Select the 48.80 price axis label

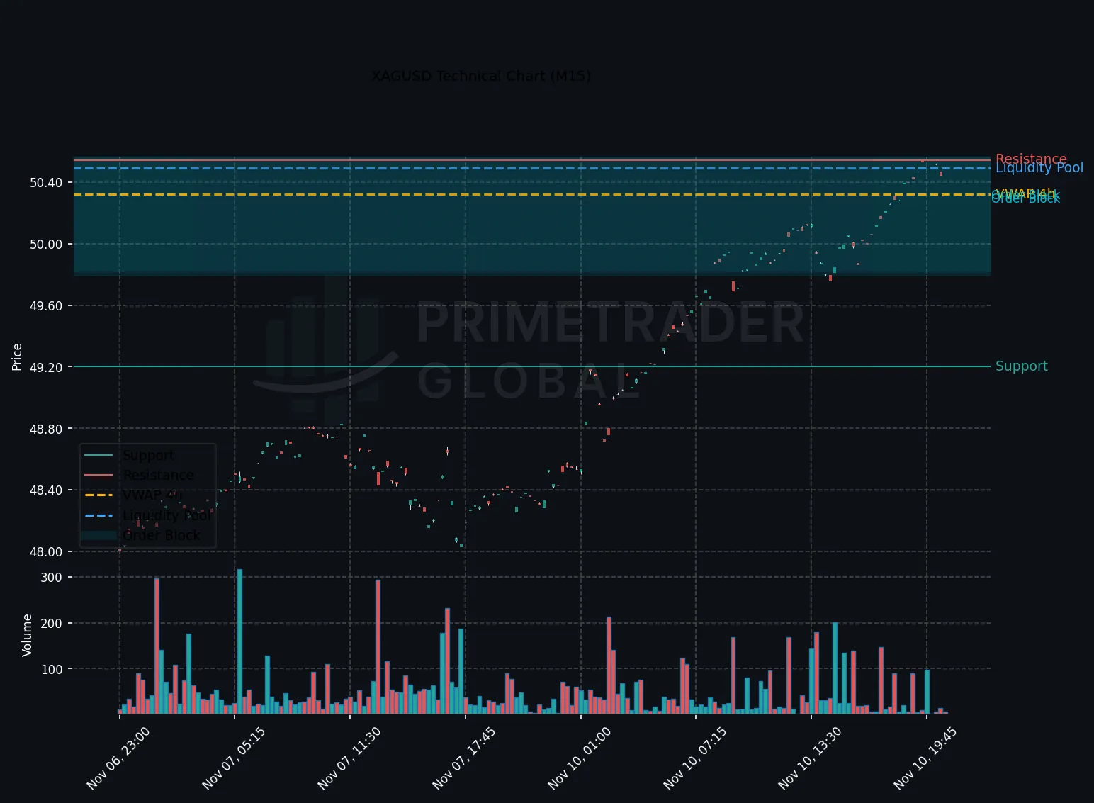click(46, 429)
